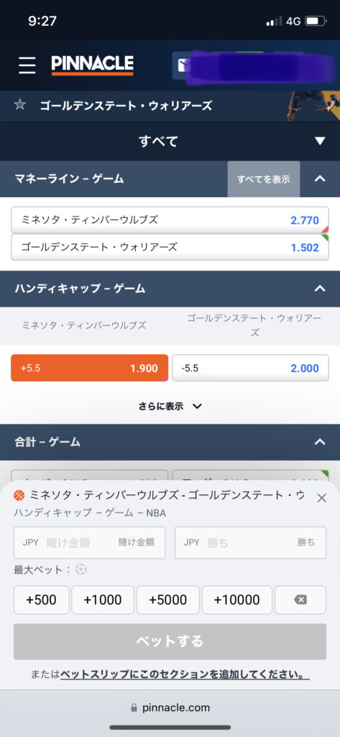Tap the lock icon beside pinnacle.com
This screenshot has width=340, height=737.
[x=134, y=708]
